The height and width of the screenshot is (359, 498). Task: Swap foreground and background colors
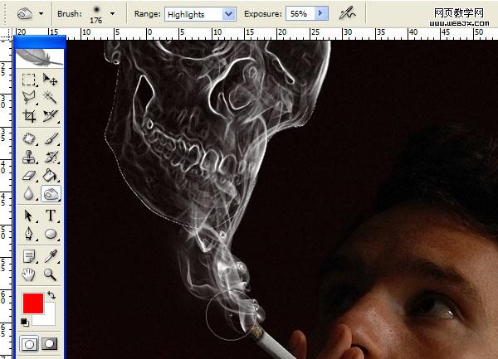(51, 295)
